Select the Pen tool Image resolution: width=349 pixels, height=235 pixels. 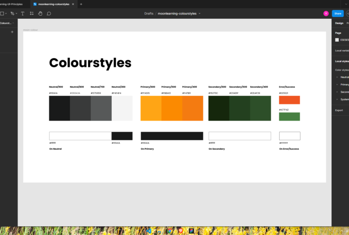pyautogui.click(x=12, y=13)
